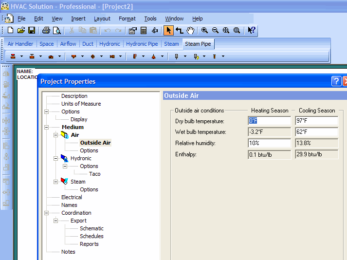Switch to the Duct tab
This screenshot has height=260, width=347.
pos(88,44)
